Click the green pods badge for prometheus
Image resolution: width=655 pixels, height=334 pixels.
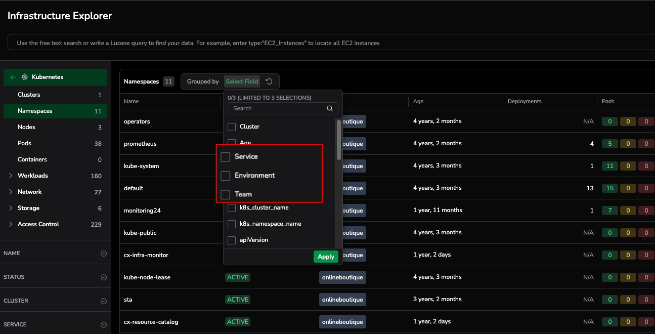pos(610,144)
